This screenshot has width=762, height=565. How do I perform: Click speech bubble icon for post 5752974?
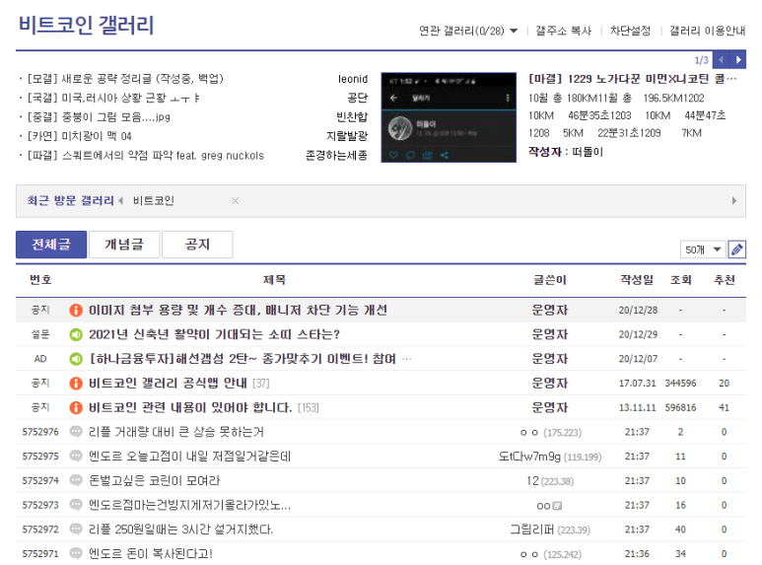76,480
